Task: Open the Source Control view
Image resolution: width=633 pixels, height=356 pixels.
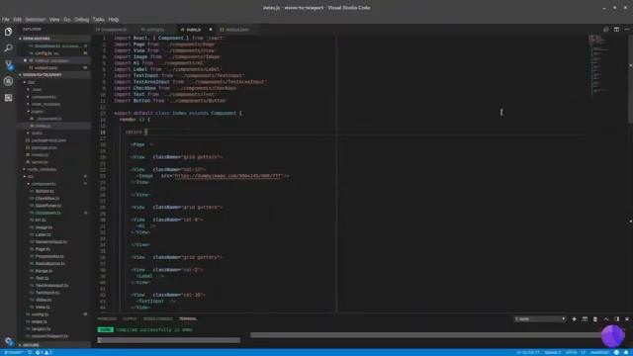Action: coord(8,64)
